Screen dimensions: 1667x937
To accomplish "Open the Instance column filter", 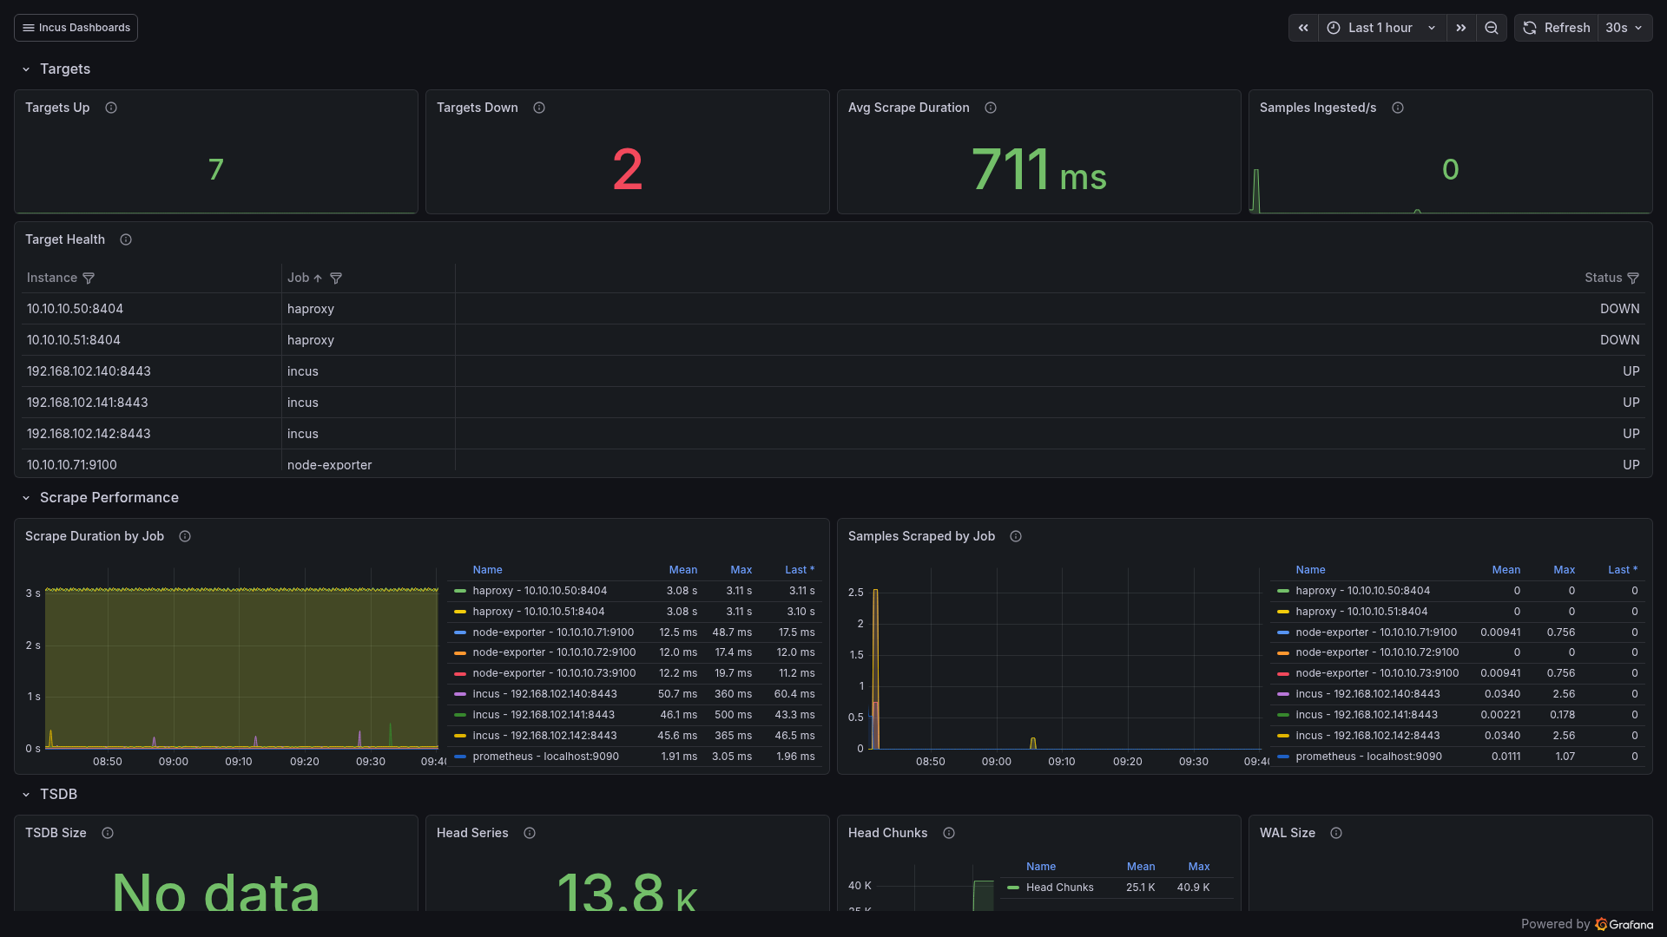I will (89, 278).
